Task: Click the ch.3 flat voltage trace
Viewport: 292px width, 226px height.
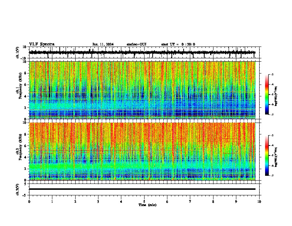Action: [x=142, y=189]
